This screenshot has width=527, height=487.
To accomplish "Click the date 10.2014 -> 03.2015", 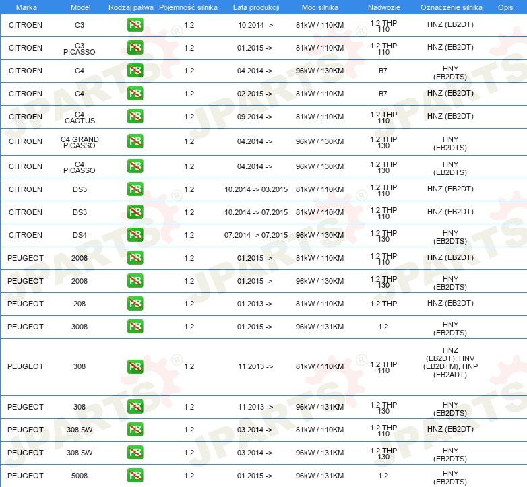I will [x=256, y=189].
